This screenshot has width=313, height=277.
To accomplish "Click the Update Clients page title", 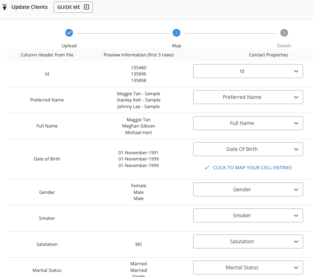I will click(x=30, y=7).
